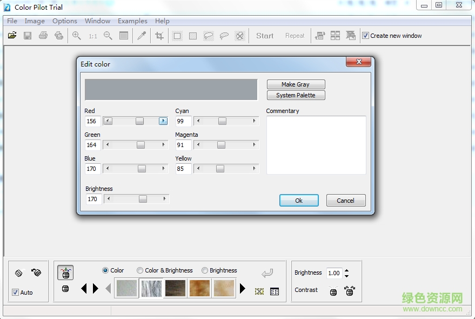Open the Options menu
Image resolution: width=475 pixels, height=319 pixels.
[64, 21]
